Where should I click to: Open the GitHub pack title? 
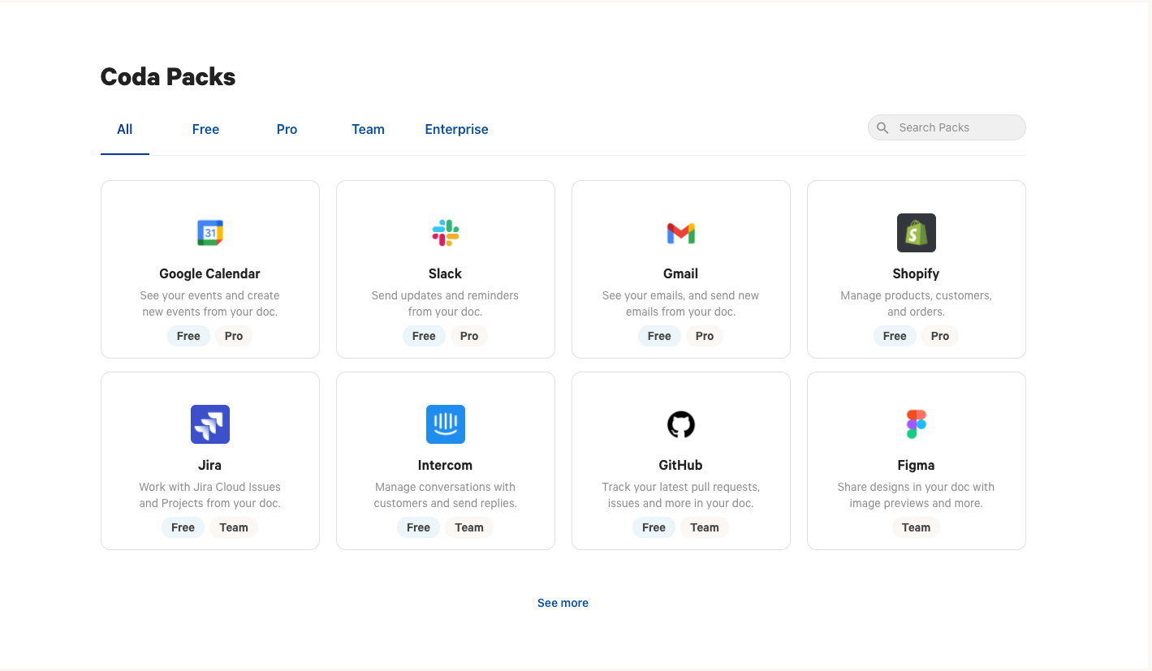681,465
